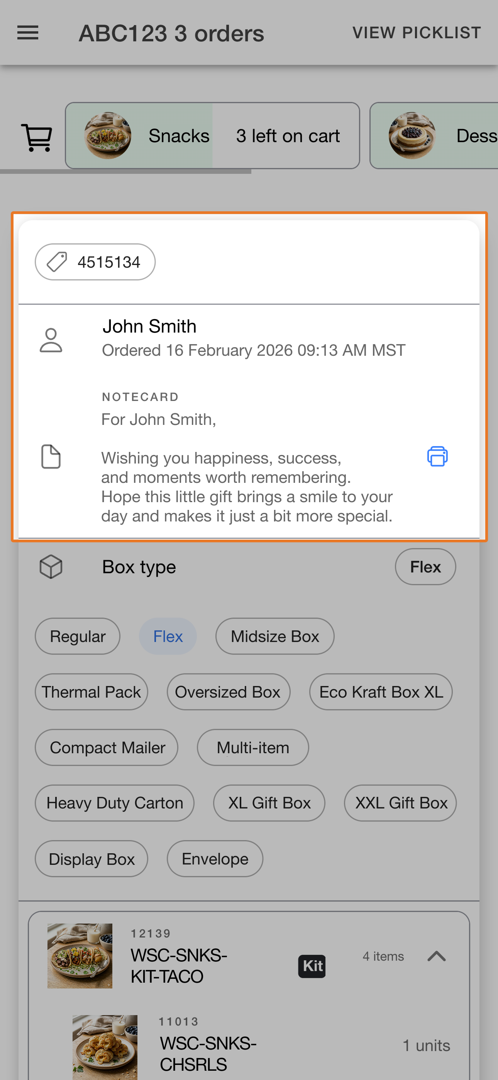Screen dimensions: 498x1080
Task: Click the 1 units quantity
Action: (x=426, y=1046)
